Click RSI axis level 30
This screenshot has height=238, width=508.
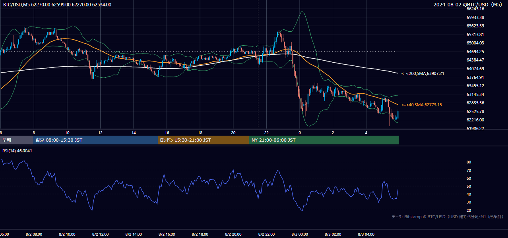click(469, 202)
